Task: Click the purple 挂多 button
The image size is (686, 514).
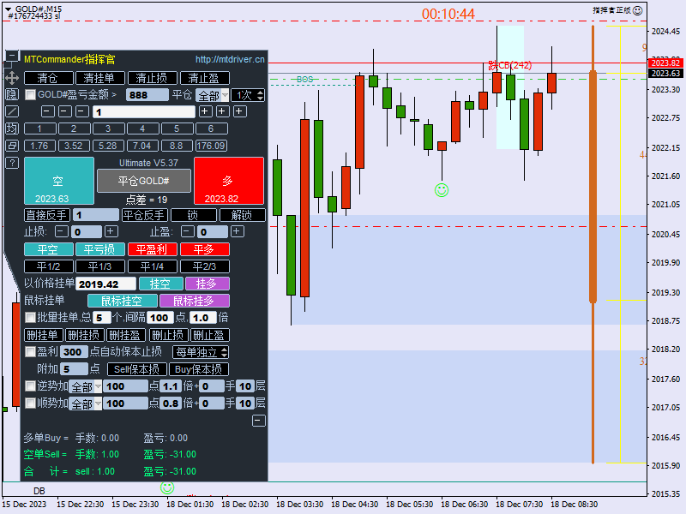Action: pos(207,284)
